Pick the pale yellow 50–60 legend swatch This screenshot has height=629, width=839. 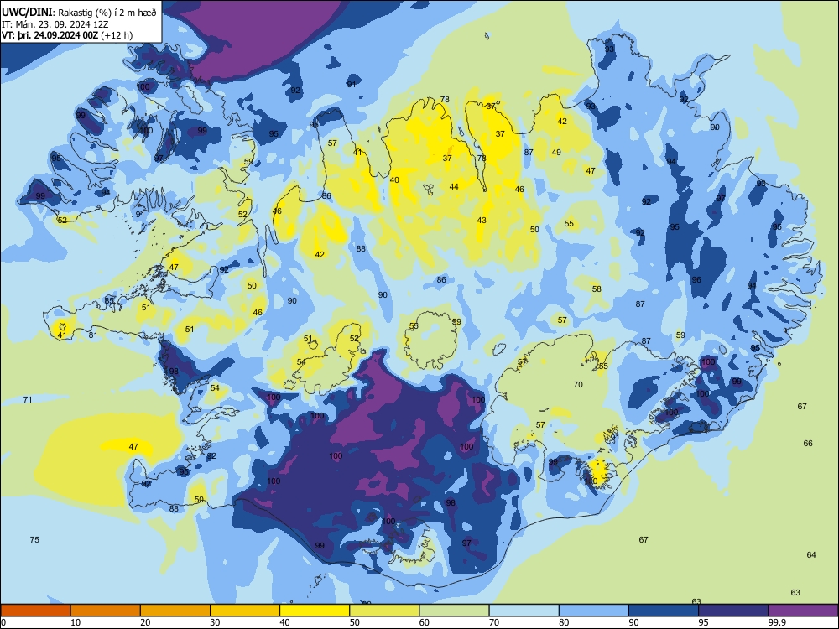385,611
